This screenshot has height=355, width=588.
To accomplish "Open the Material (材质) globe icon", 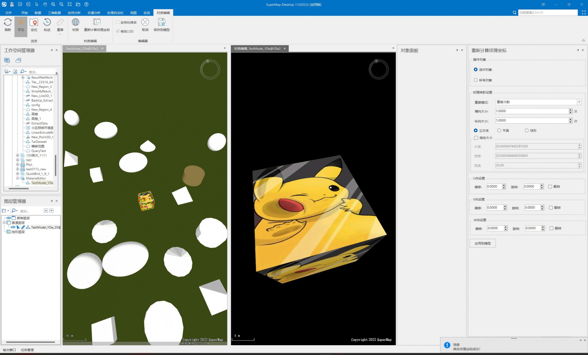I will [76, 22].
